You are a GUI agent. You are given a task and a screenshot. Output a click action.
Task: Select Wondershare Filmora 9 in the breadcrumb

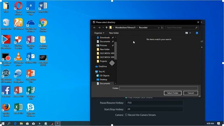coord(125,28)
